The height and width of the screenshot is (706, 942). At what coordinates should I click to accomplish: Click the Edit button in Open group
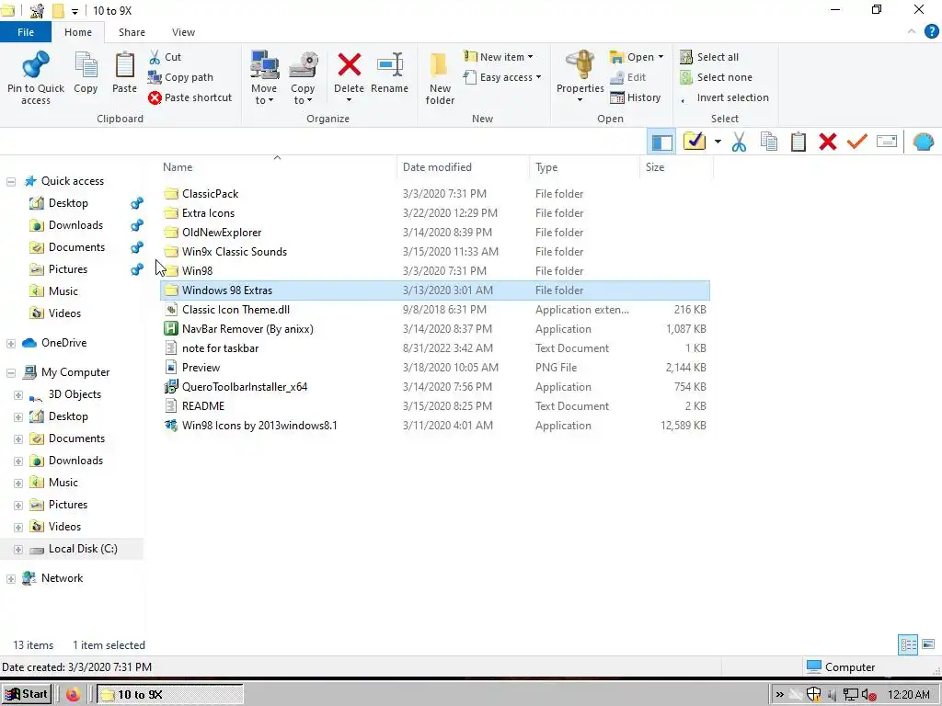point(627,77)
